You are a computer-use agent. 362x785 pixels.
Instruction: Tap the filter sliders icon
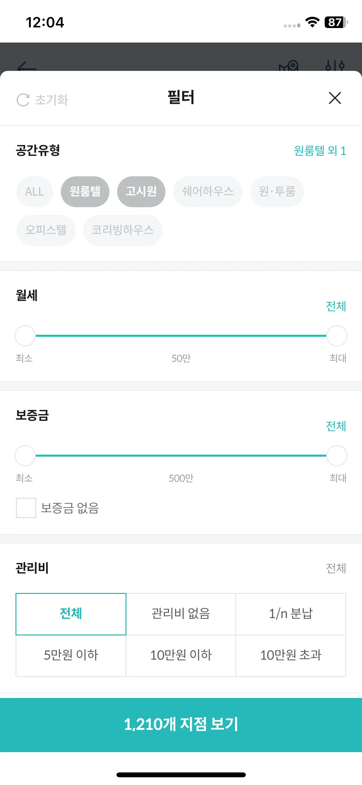pyautogui.click(x=335, y=66)
